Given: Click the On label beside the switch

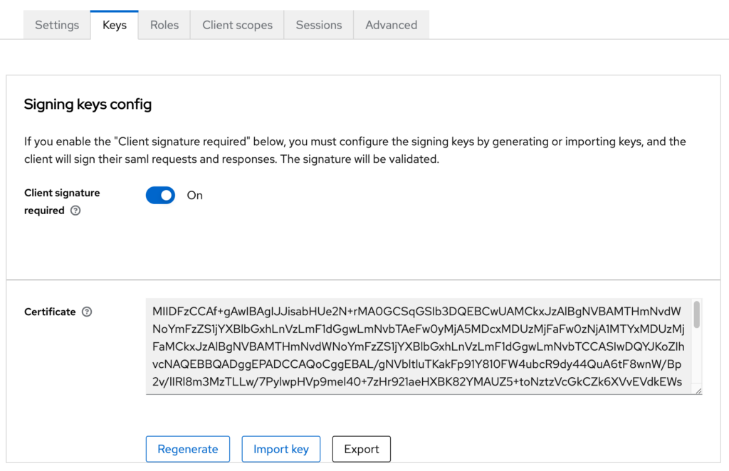Looking at the screenshot, I should tap(195, 196).
